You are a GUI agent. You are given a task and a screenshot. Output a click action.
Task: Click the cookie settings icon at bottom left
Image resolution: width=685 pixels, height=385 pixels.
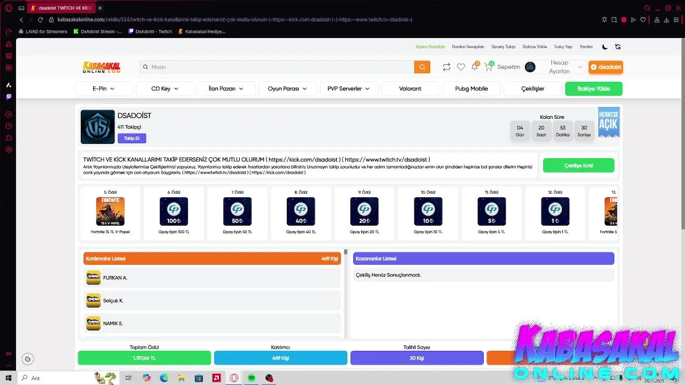[x=28, y=359]
